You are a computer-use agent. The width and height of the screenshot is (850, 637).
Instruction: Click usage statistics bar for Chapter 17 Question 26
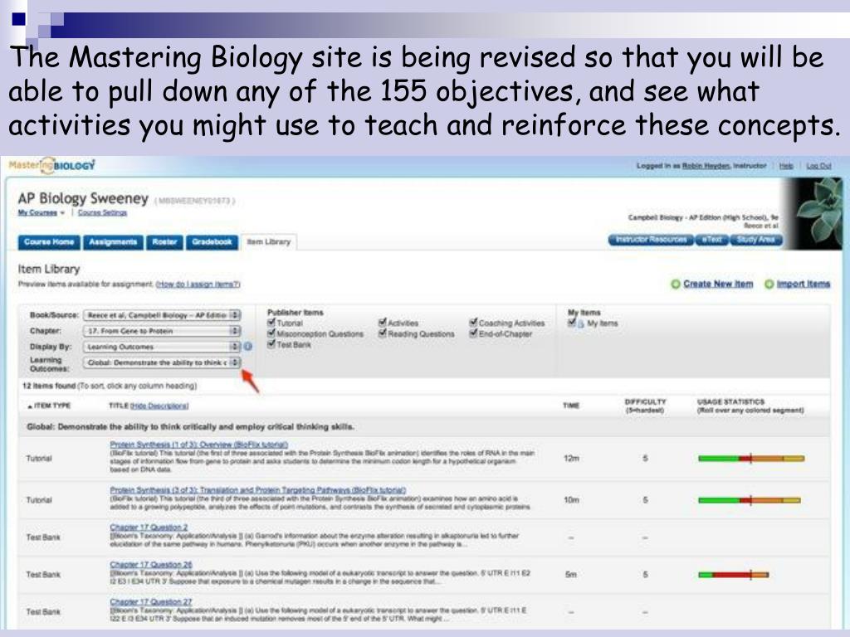click(x=734, y=574)
